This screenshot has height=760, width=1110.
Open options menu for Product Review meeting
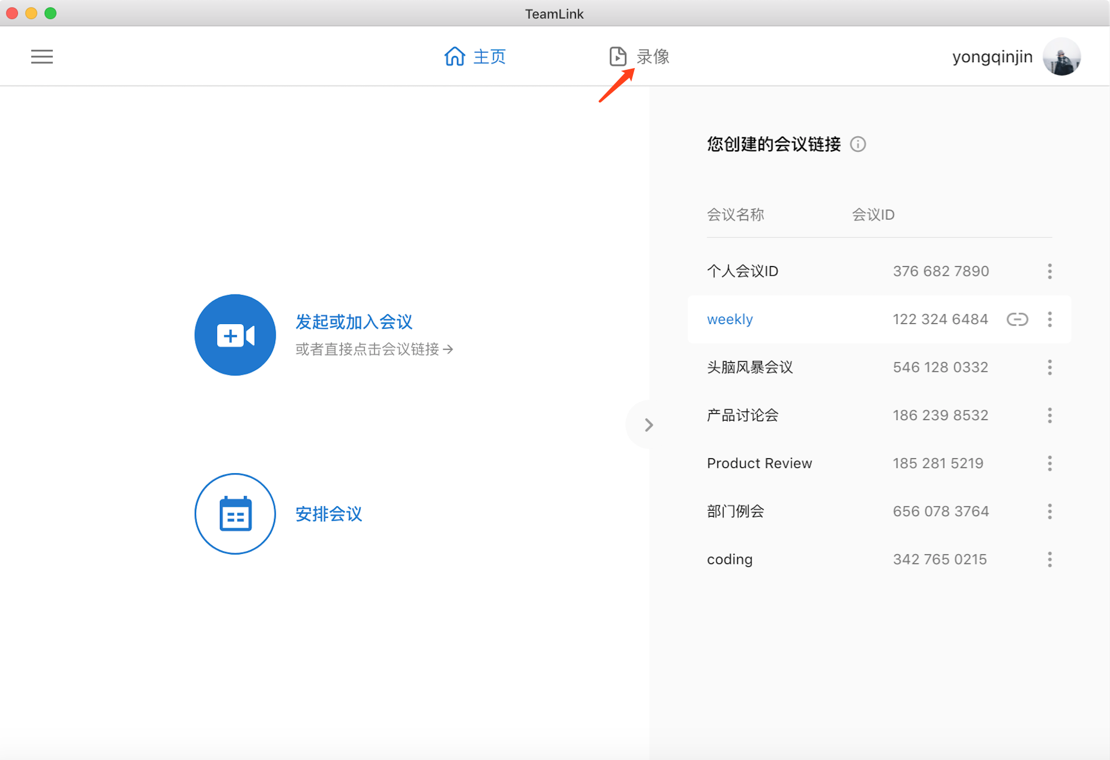(x=1049, y=463)
